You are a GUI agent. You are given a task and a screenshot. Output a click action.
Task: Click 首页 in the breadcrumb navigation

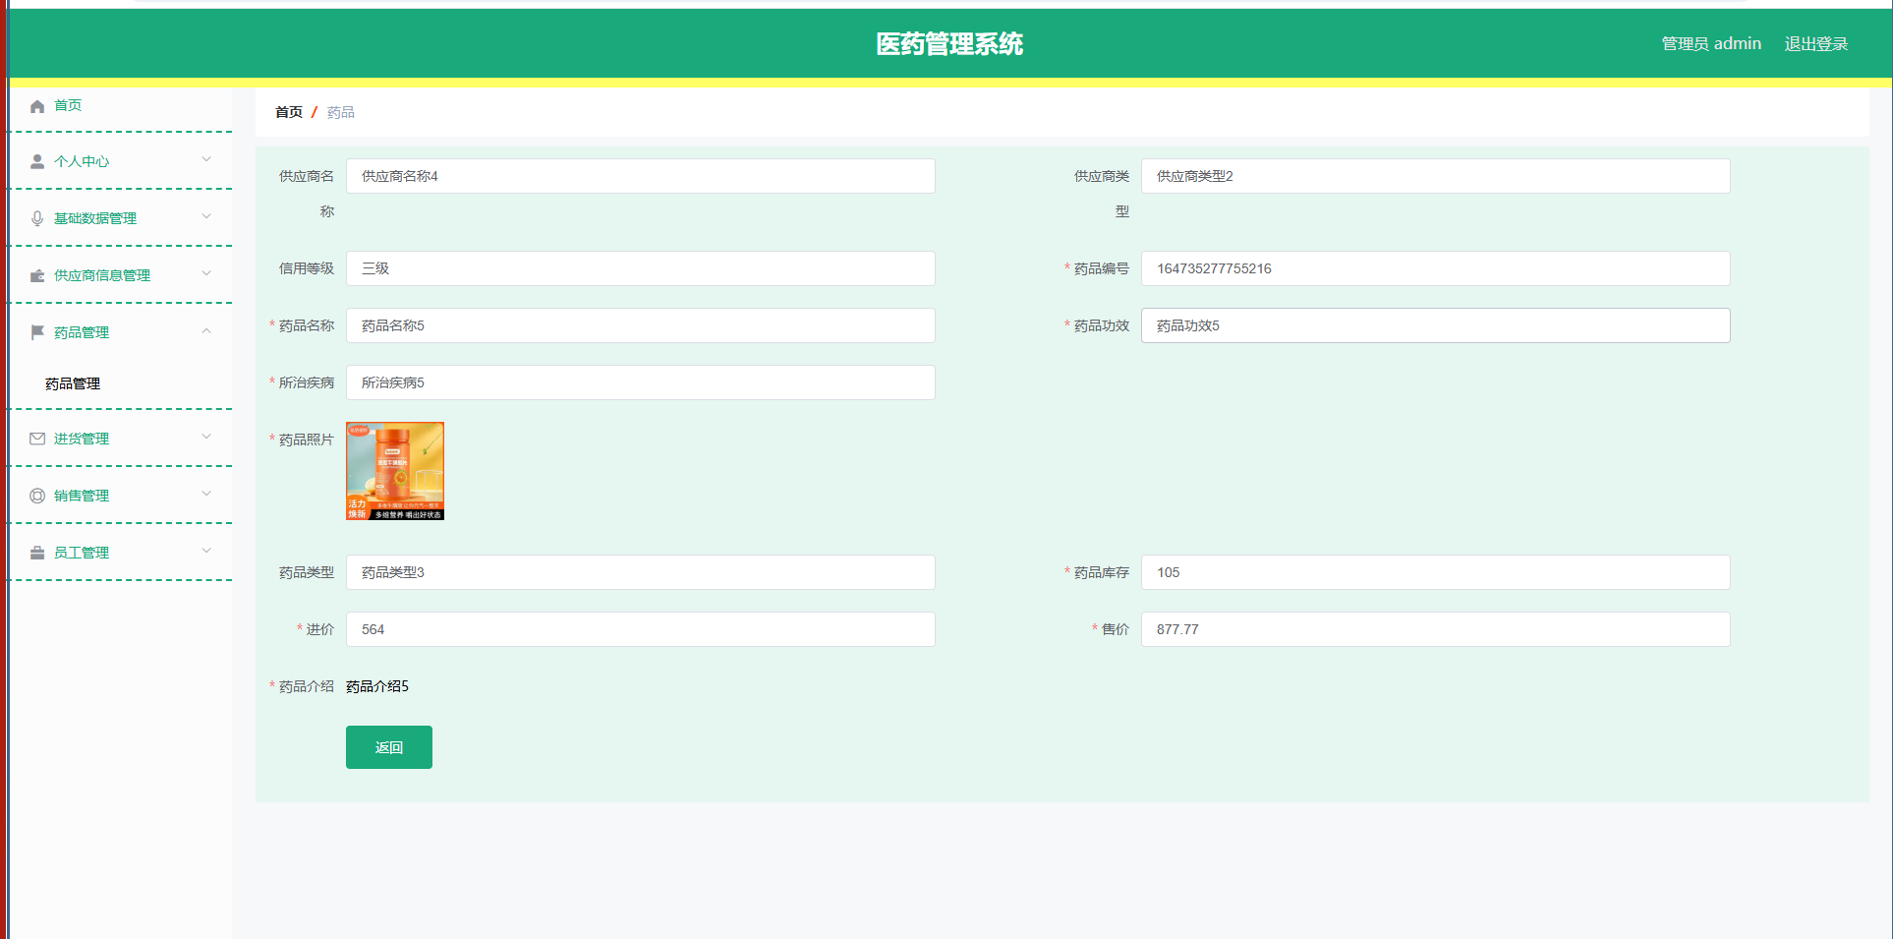pyautogui.click(x=287, y=112)
